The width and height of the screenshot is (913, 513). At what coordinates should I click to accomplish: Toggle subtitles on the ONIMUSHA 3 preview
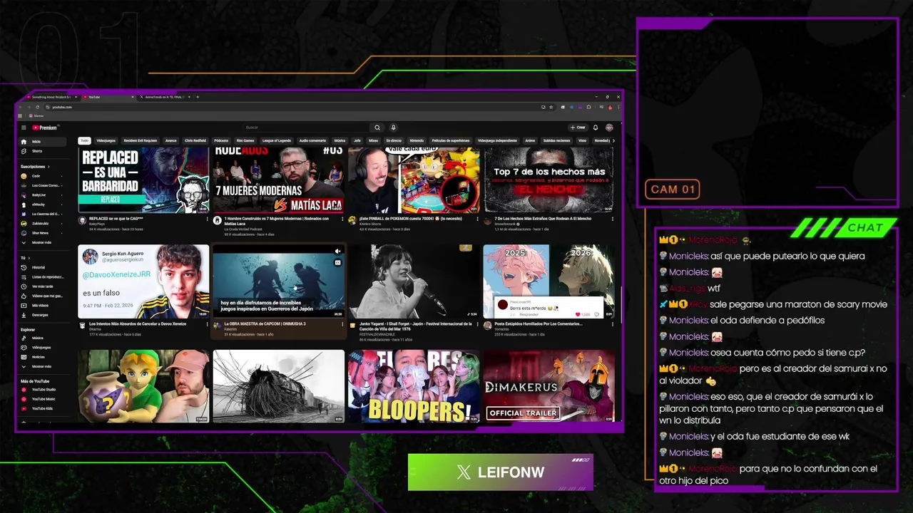(338, 262)
